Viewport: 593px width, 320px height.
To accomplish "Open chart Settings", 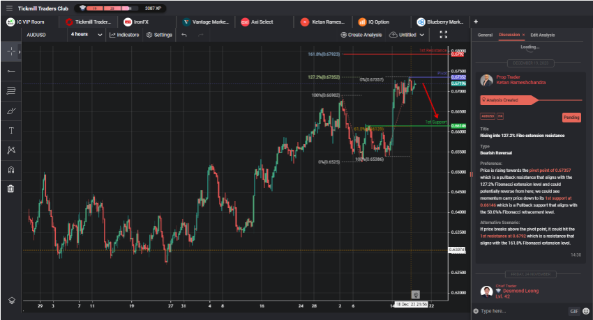I will coord(159,35).
